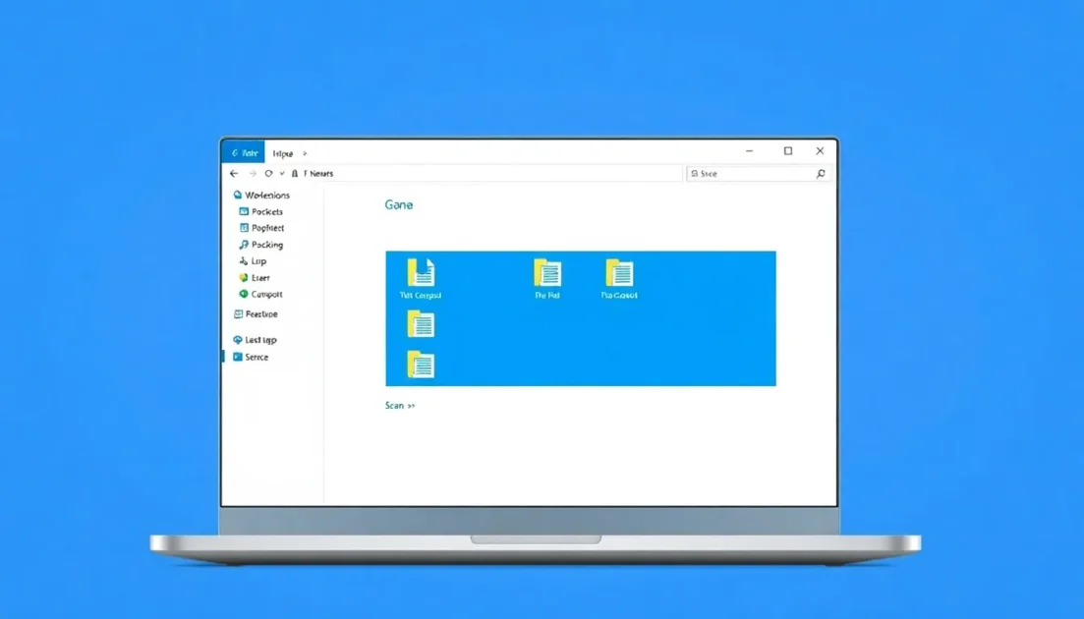Click the circular refresh icon
This screenshot has width=1084, height=619.
(268, 173)
